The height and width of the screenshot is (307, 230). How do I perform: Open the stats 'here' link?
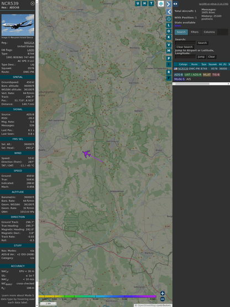pos(177,25)
